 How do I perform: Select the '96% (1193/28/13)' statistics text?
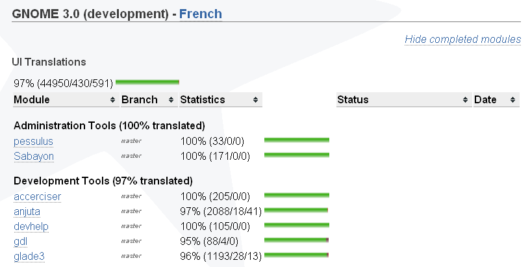tap(221, 256)
